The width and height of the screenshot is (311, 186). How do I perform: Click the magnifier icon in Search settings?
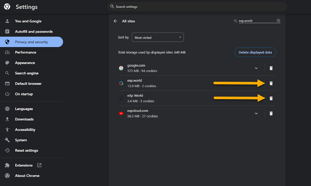point(112,6)
